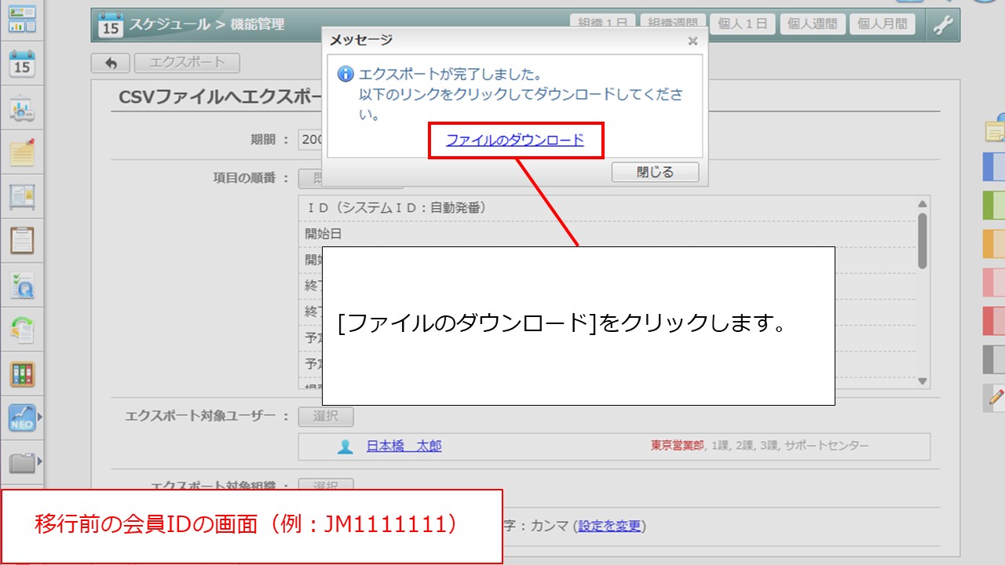This screenshot has width=1005, height=565.
Task: Open the 日本橋 太郎 user link
Action: [404, 447]
